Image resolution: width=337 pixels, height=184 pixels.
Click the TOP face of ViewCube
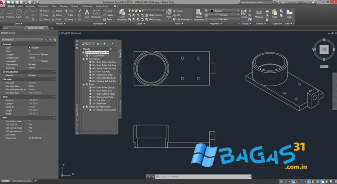point(324,49)
